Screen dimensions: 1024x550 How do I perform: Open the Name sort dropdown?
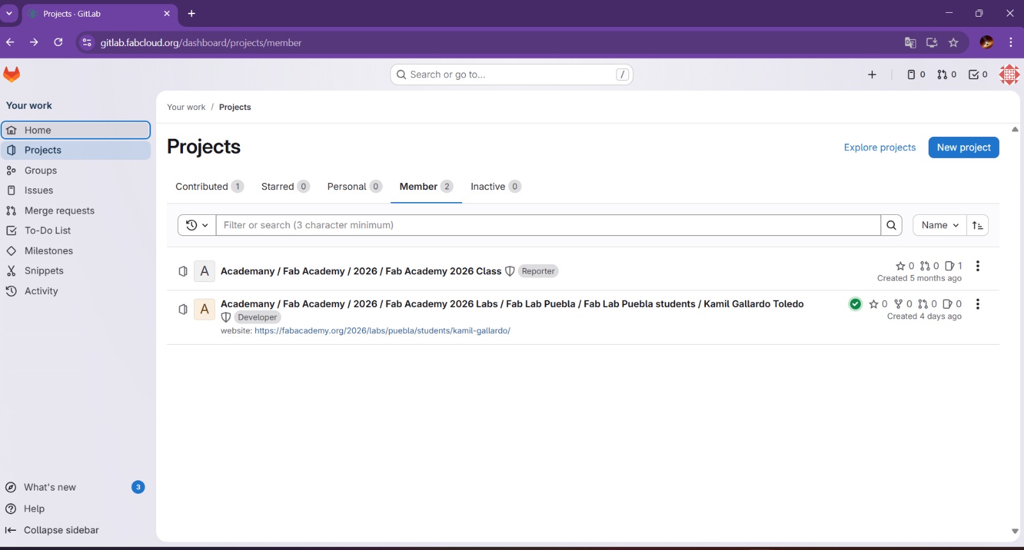click(x=940, y=225)
